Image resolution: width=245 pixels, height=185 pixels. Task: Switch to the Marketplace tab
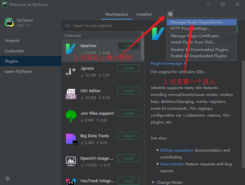(117, 14)
